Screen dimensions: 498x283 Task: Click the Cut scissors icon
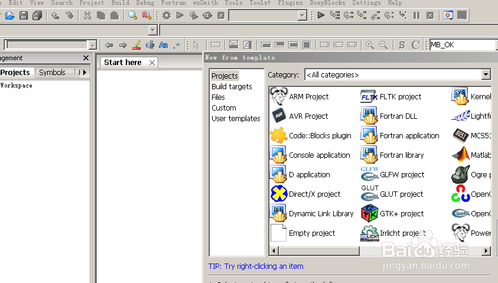[x=87, y=15]
